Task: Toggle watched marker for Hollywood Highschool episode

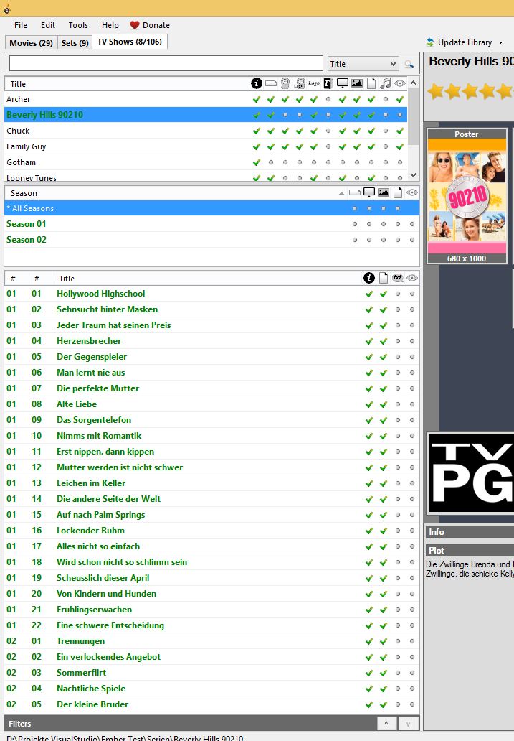Action: [x=412, y=294]
